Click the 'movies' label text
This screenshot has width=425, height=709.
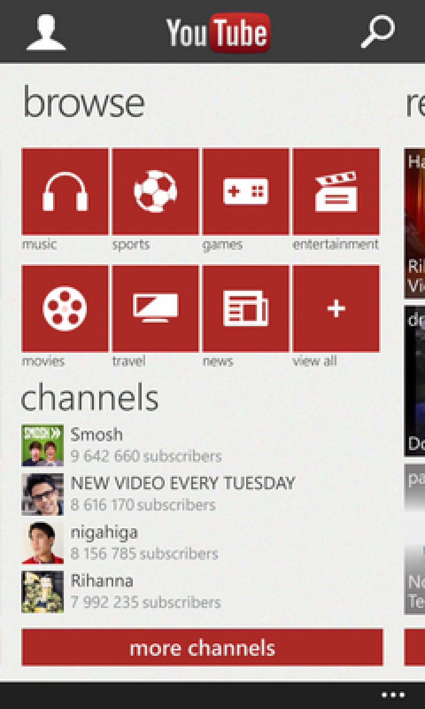click(x=44, y=361)
